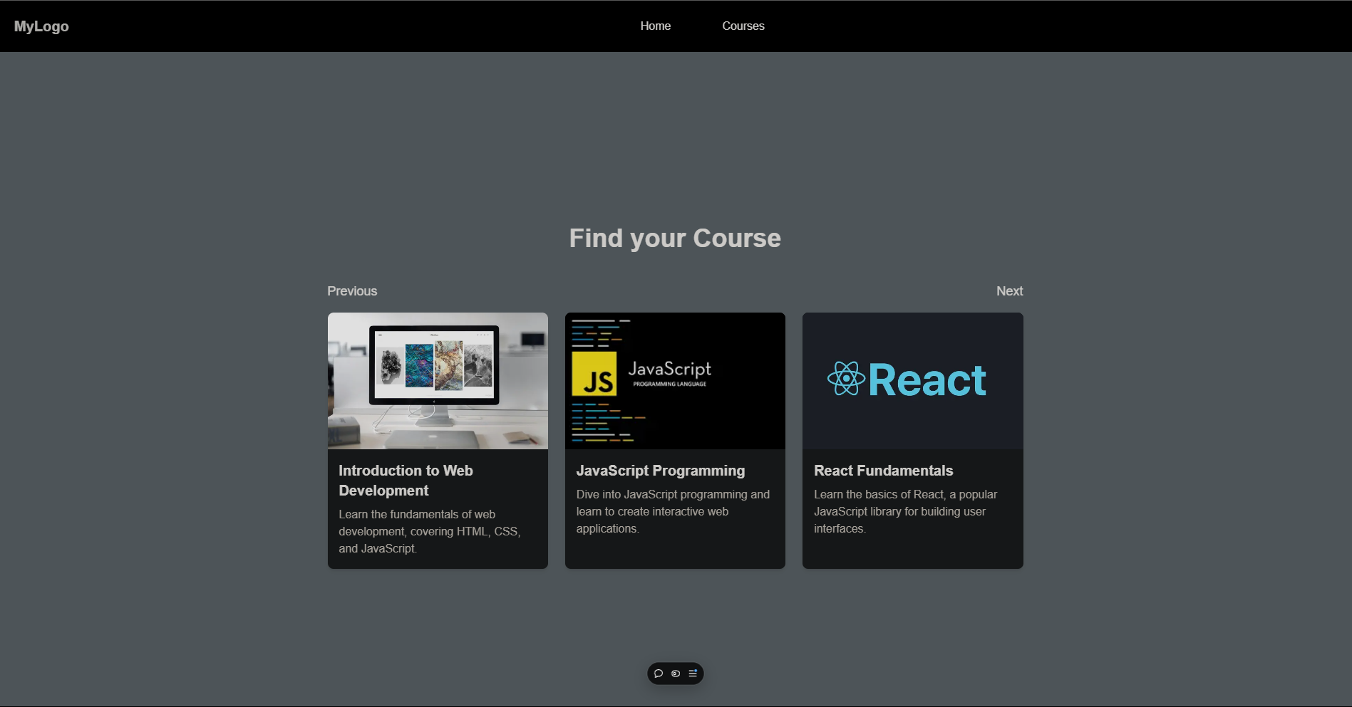
Task: Select 'React Fundamentals' card title
Action: point(883,471)
